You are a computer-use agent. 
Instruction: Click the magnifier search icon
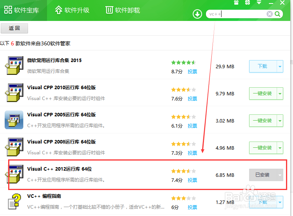point(277,14)
